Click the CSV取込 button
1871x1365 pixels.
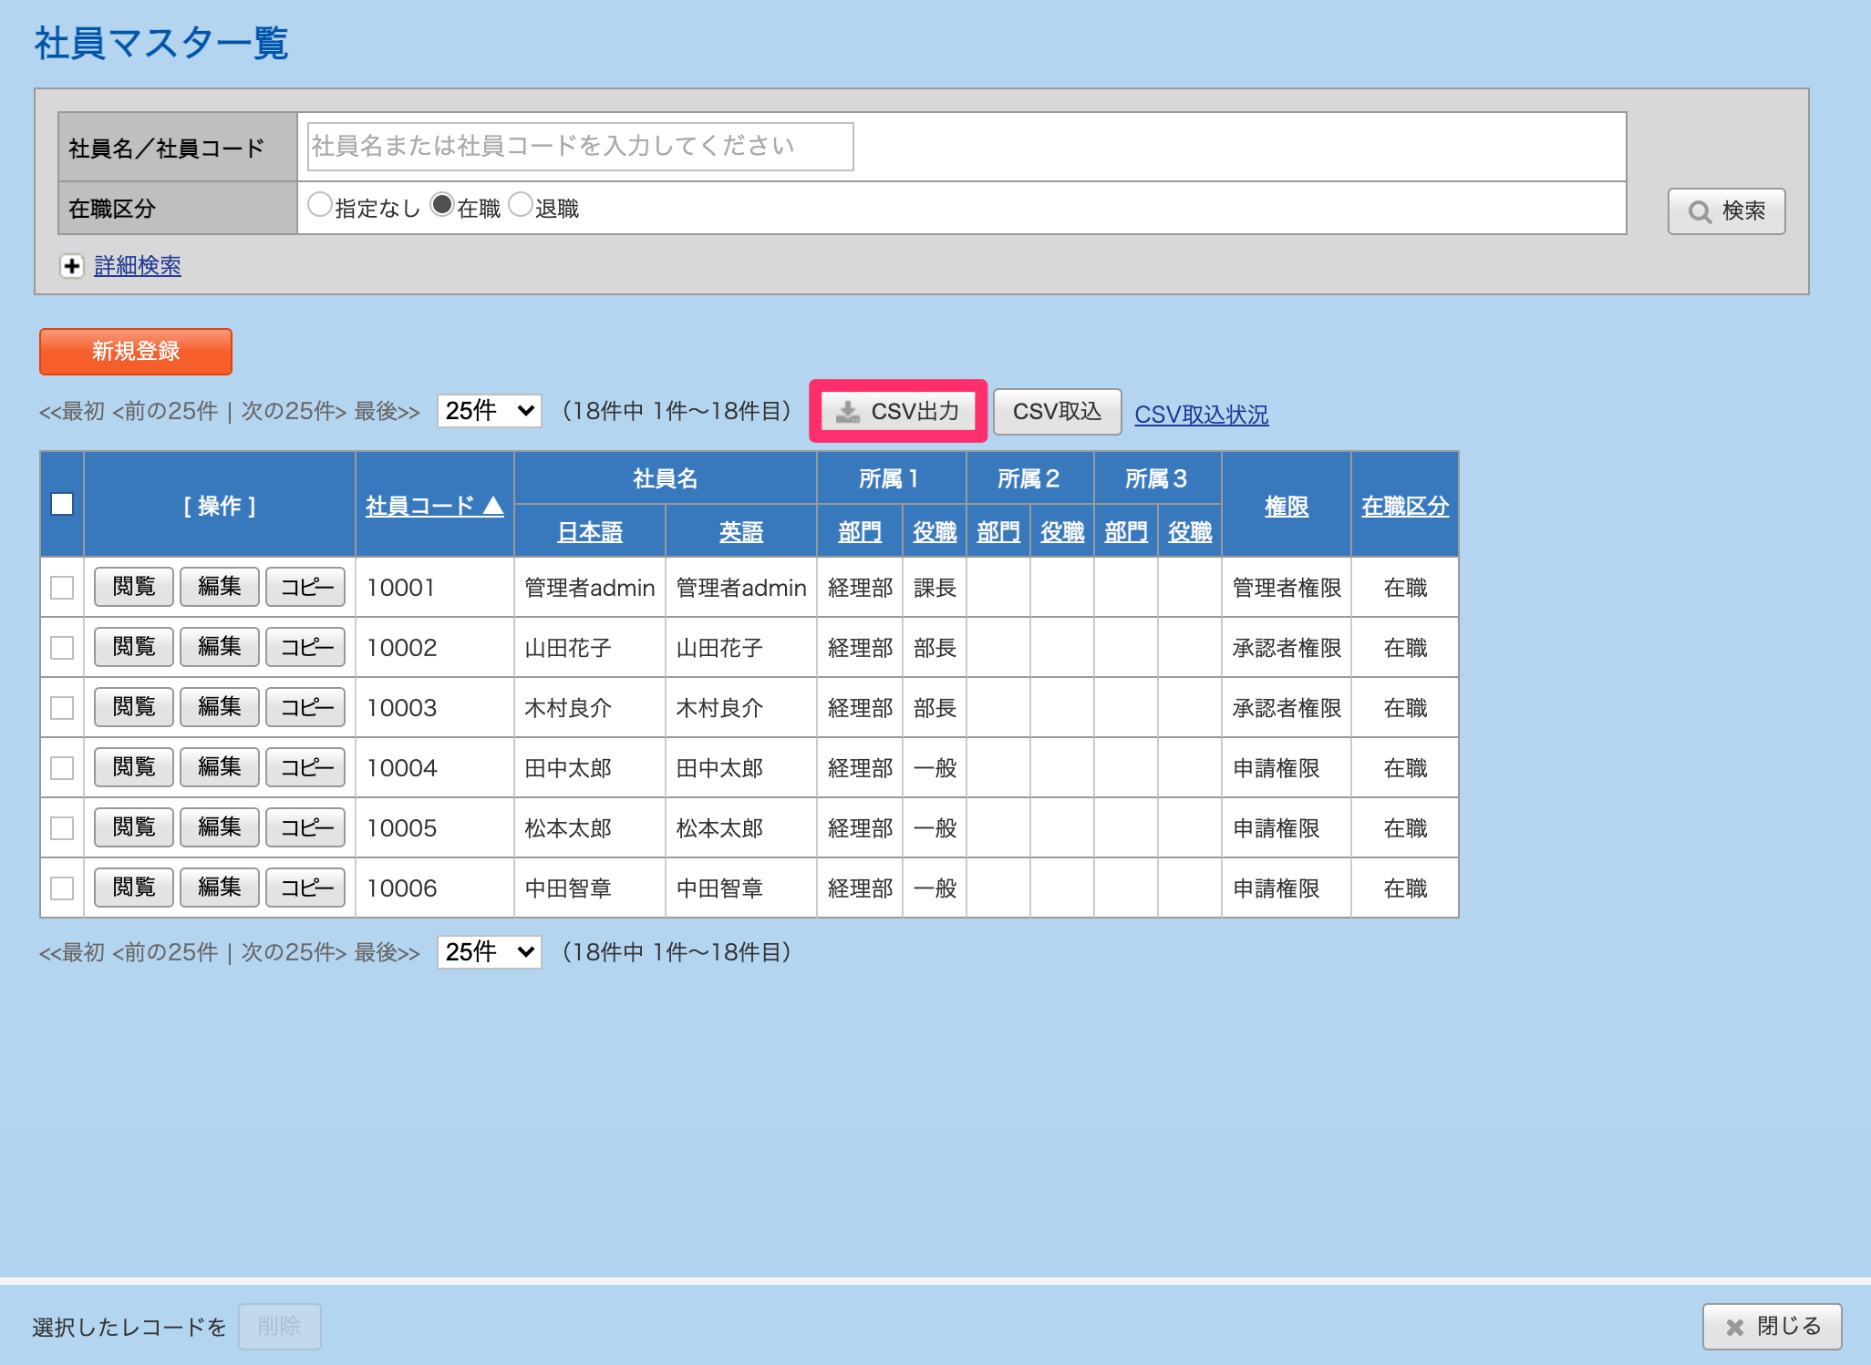[x=1057, y=411]
